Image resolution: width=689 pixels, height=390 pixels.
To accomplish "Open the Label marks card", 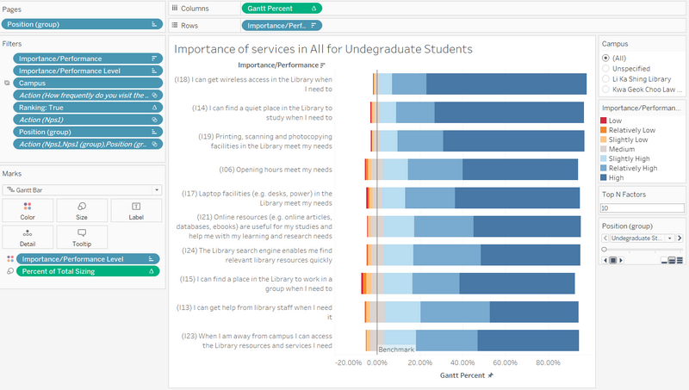I will 136,210.
